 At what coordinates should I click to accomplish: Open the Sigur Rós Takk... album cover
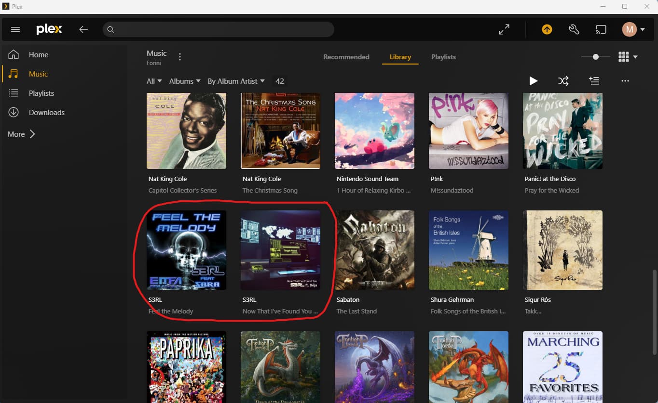[x=562, y=250]
